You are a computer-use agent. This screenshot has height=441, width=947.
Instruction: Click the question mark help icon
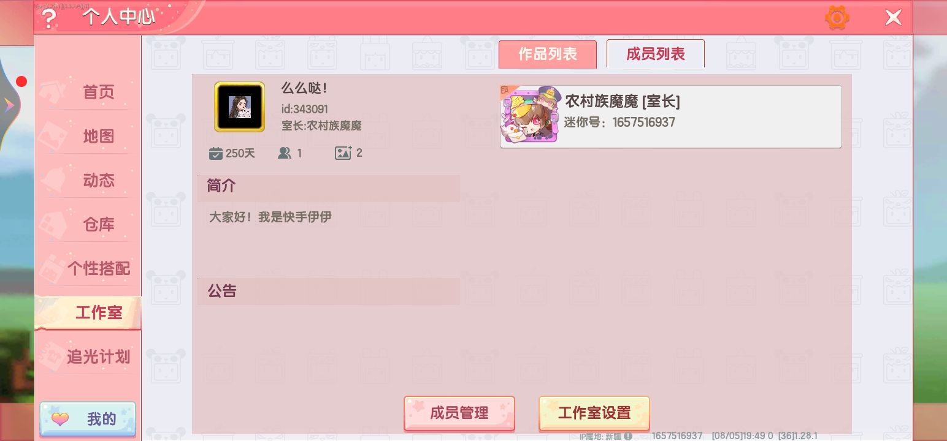[x=48, y=18]
